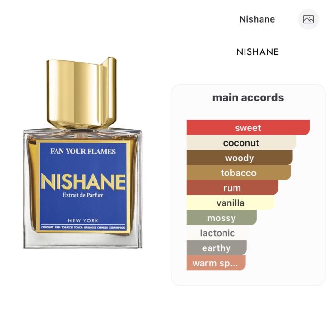Select the coconut accord bar
This screenshot has width=331, height=310.
coord(241,142)
